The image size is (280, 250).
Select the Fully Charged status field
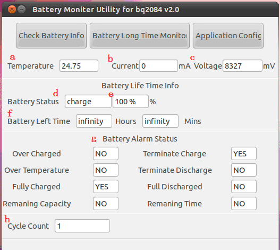click(x=106, y=187)
